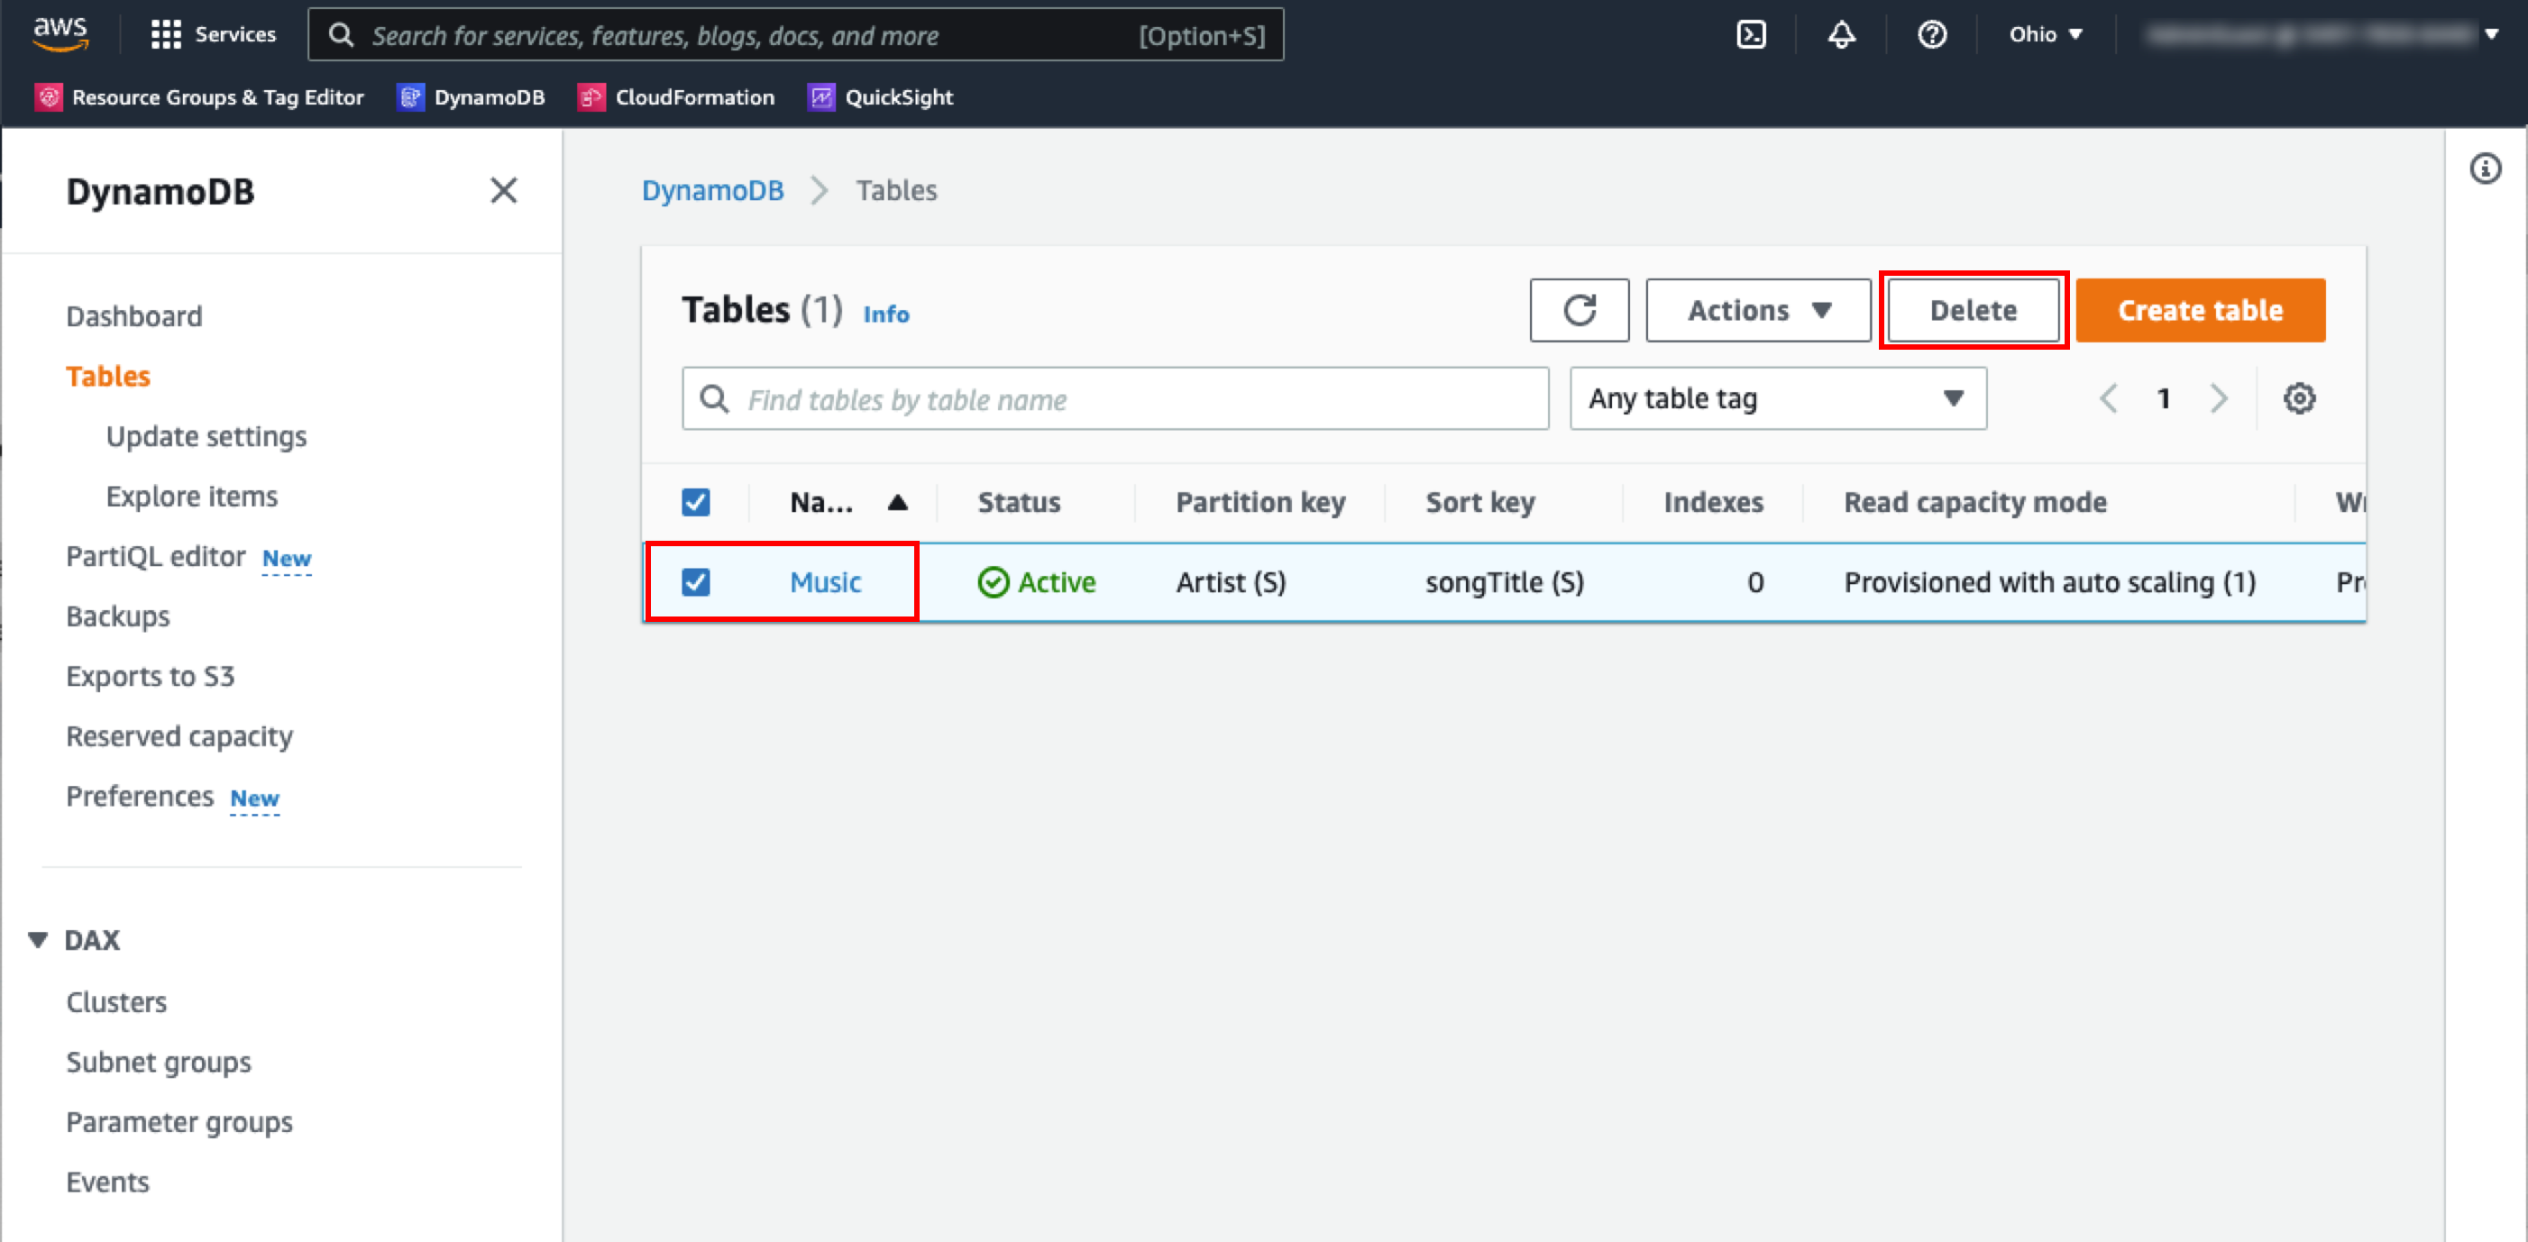Click the Indexes column header
2528x1242 pixels.
point(1714,502)
